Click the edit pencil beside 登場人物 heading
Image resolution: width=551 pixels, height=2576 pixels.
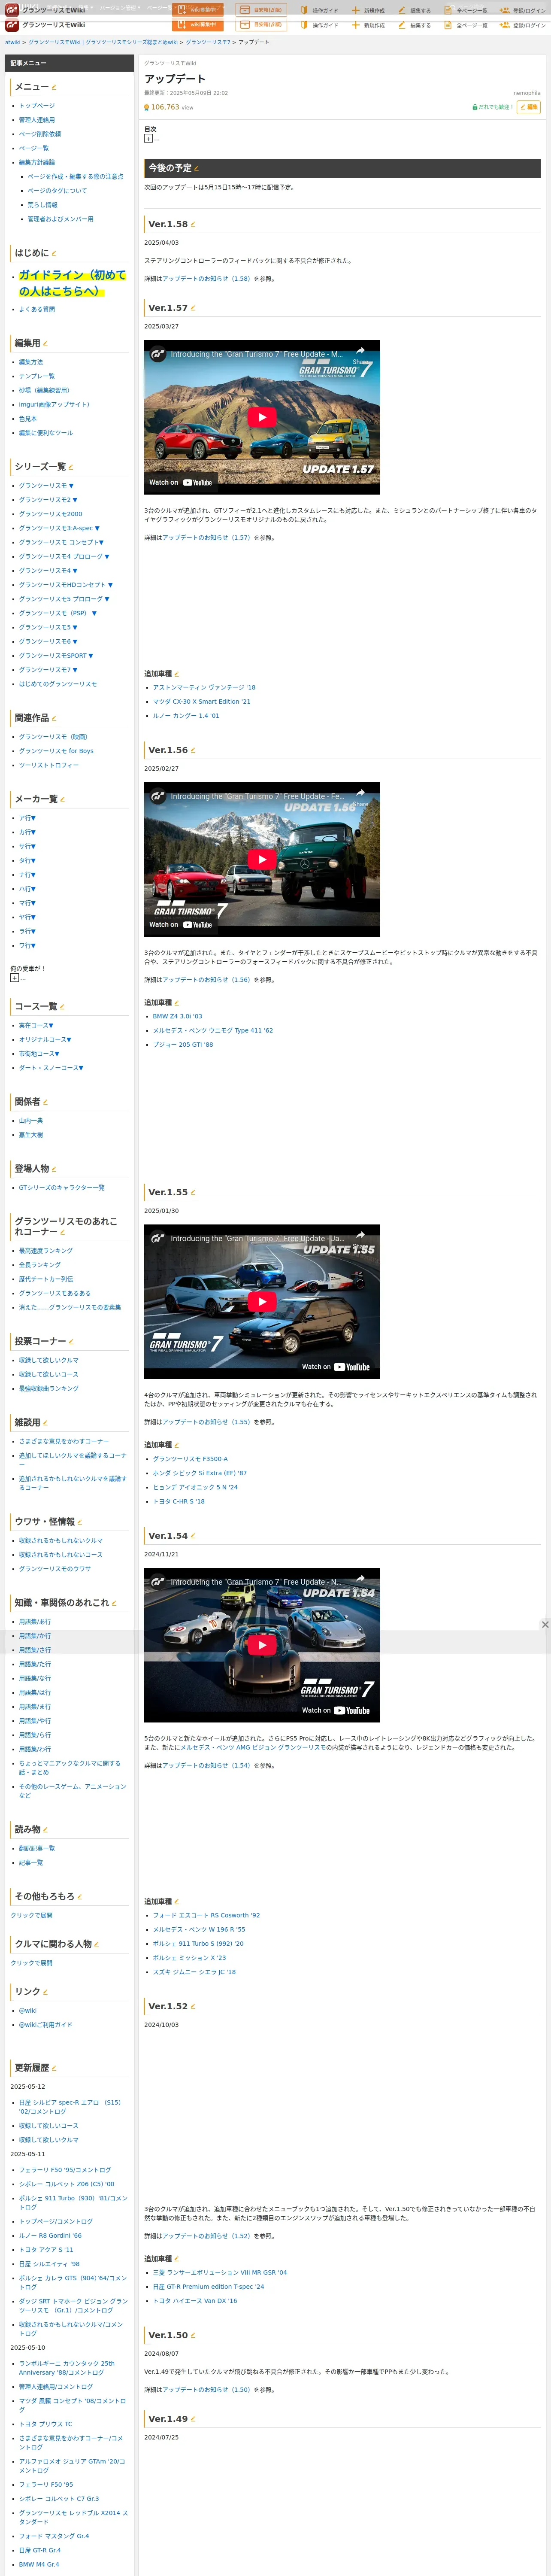pyautogui.click(x=53, y=1169)
